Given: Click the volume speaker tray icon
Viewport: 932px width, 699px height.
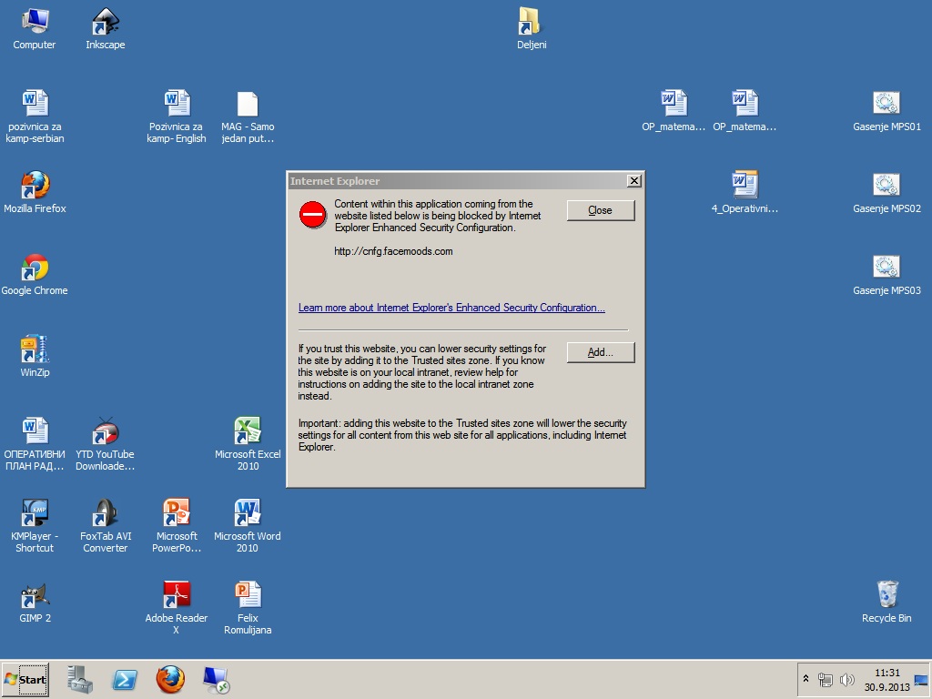Looking at the screenshot, I should (847, 679).
